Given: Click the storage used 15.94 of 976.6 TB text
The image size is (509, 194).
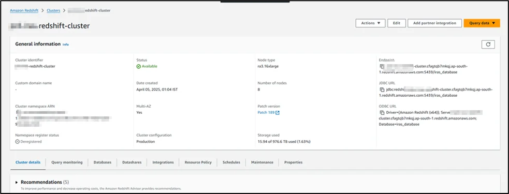Looking at the screenshot, I should [284, 141].
